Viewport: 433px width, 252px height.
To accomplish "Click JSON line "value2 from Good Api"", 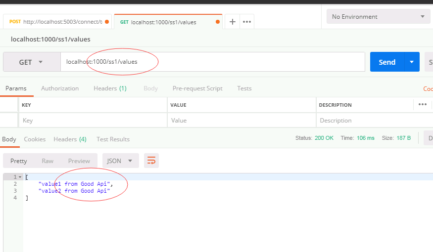I will click(x=74, y=191).
